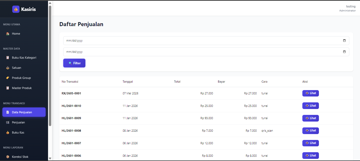
Task: View transaction HL/2601-0007 with Lihat
Action: (x=310, y=143)
